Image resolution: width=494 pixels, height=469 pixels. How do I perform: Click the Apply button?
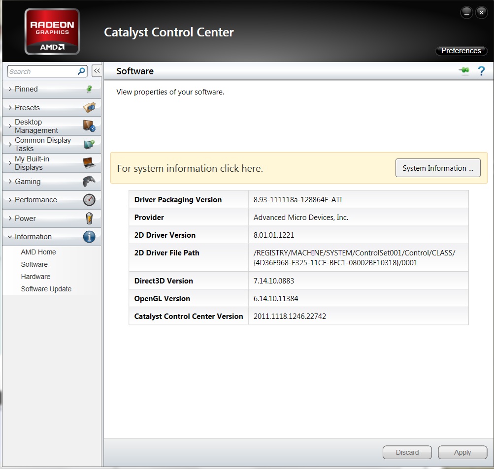coord(462,452)
